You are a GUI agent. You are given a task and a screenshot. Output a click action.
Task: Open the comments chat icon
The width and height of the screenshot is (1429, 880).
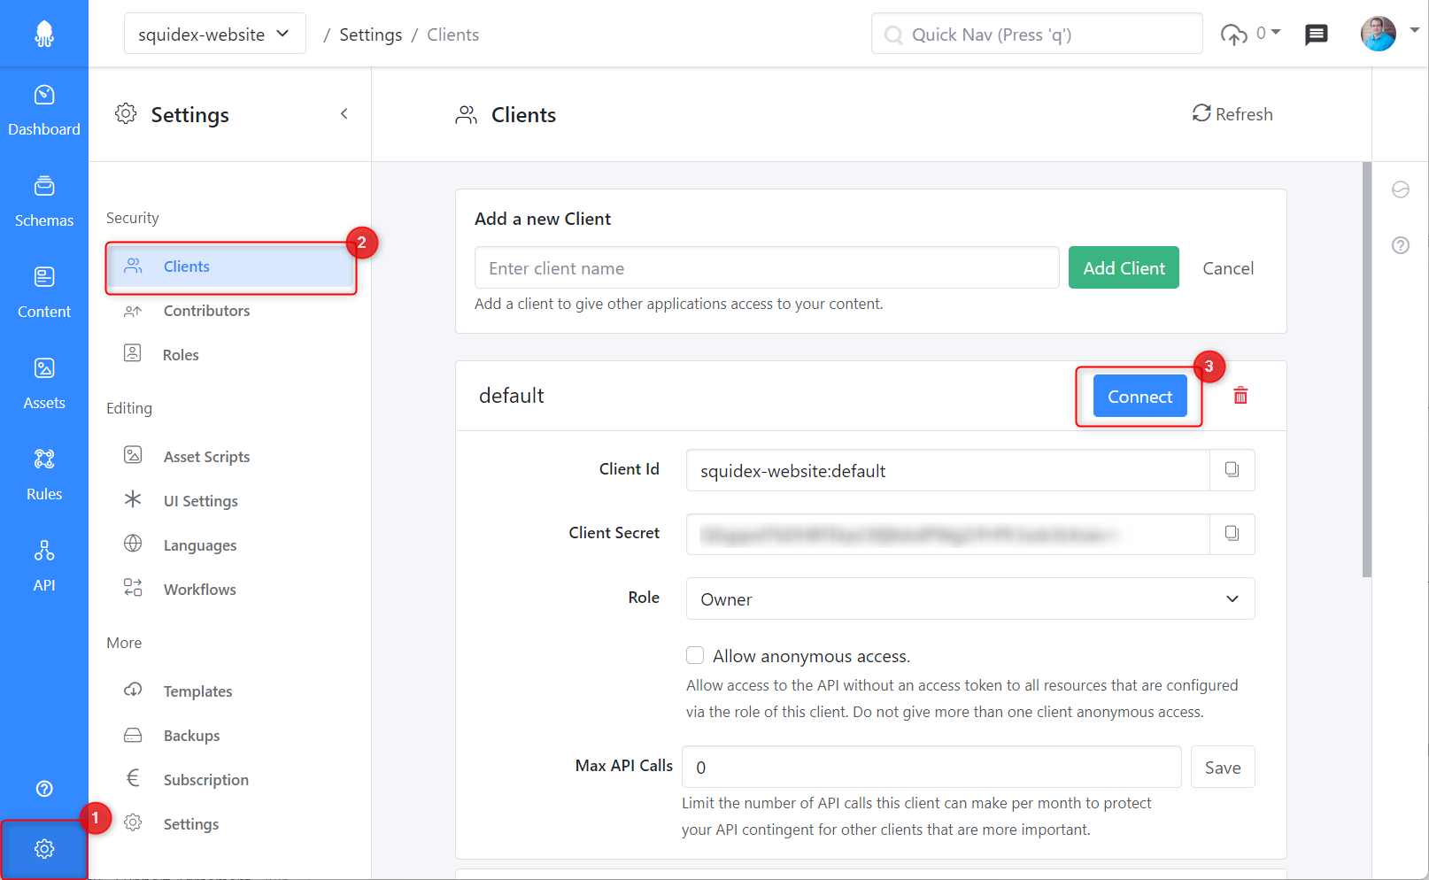[1317, 35]
